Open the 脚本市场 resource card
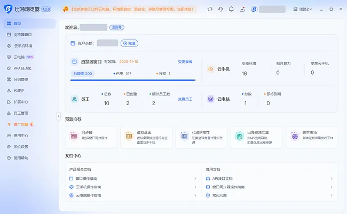Screen dimensions: 347x214 pos(312,138)
